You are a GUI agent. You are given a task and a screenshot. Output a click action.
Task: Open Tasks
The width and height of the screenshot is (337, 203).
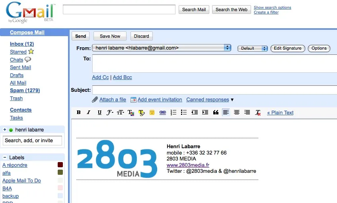[16, 118]
